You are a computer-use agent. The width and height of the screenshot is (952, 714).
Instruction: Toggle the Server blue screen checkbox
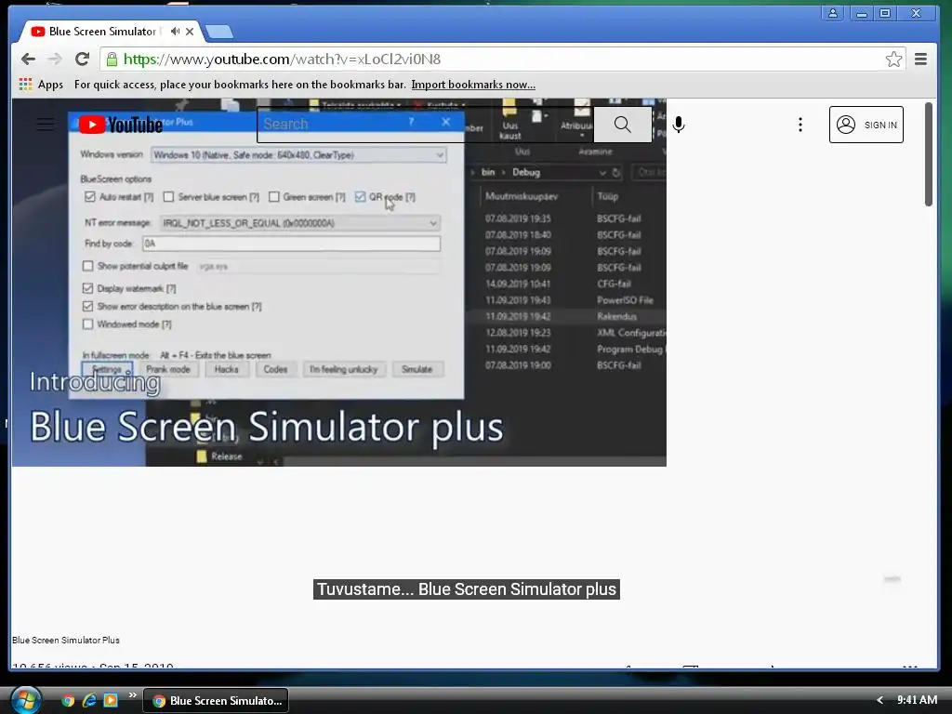[169, 197]
